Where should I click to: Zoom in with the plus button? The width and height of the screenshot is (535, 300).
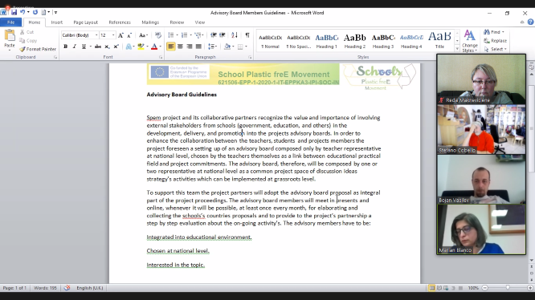click(530, 288)
